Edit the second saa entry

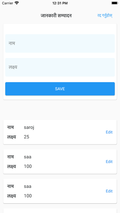(109, 191)
